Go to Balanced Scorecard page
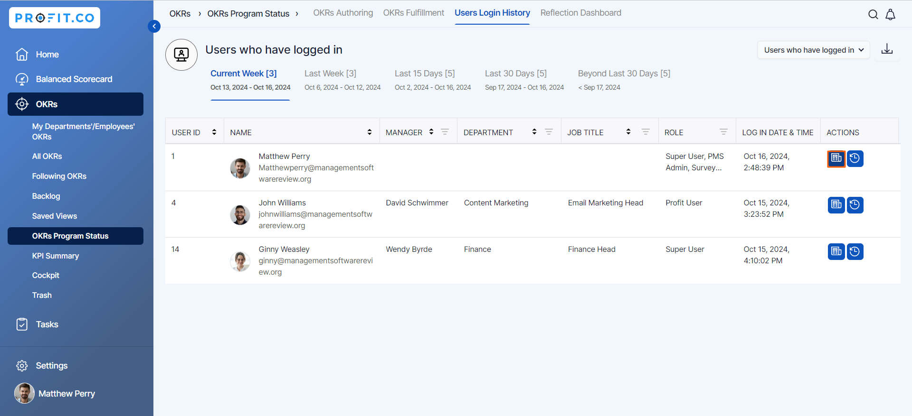This screenshot has width=912, height=416. 74,79
